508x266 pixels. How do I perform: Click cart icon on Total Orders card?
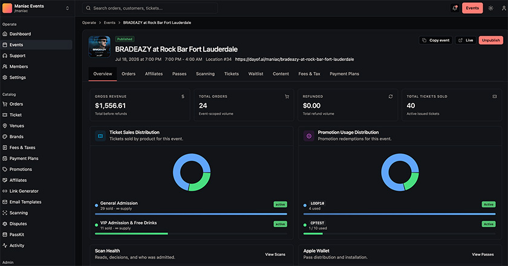coord(287,97)
